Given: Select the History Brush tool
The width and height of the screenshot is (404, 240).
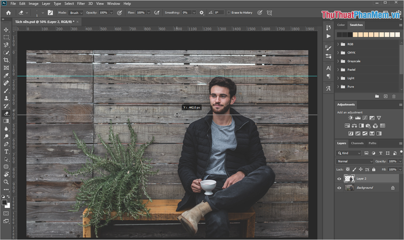Looking at the screenshot, I should (6, 106).
